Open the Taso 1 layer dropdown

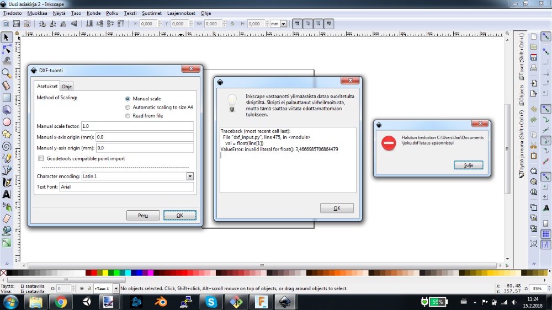(x=115, y=288)
